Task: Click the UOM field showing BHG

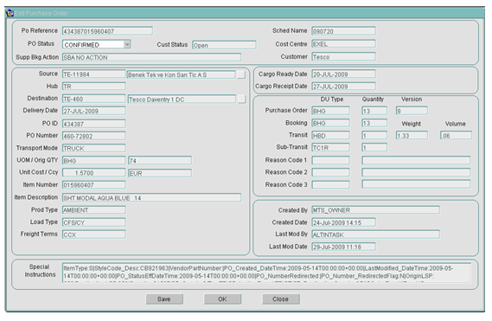Action: (x=94, y=161)
